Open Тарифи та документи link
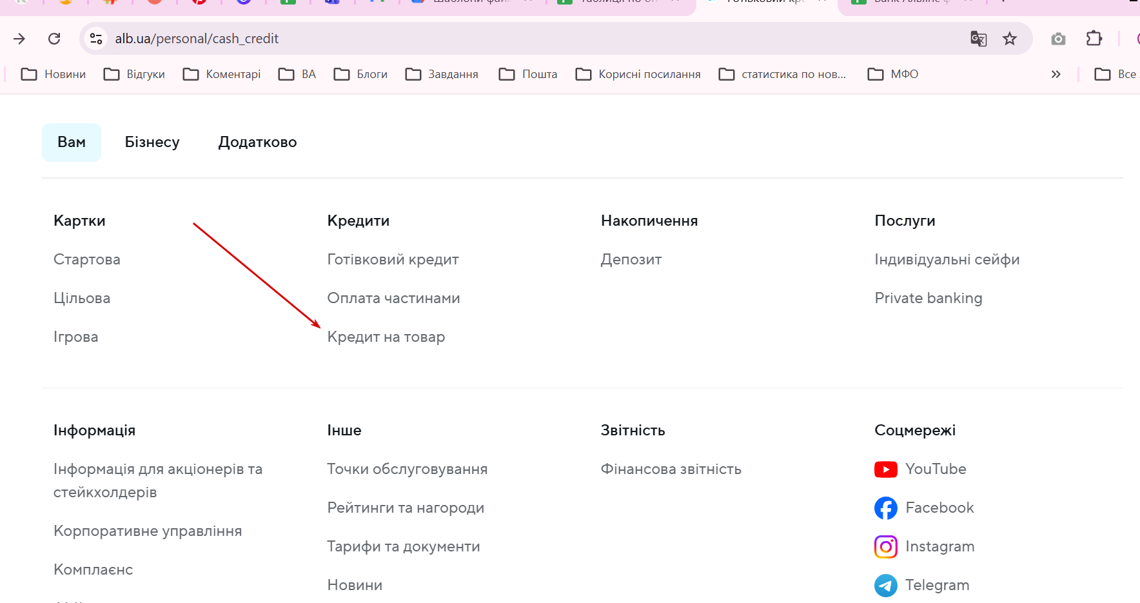1140x603 pixels. click(403, 546)
